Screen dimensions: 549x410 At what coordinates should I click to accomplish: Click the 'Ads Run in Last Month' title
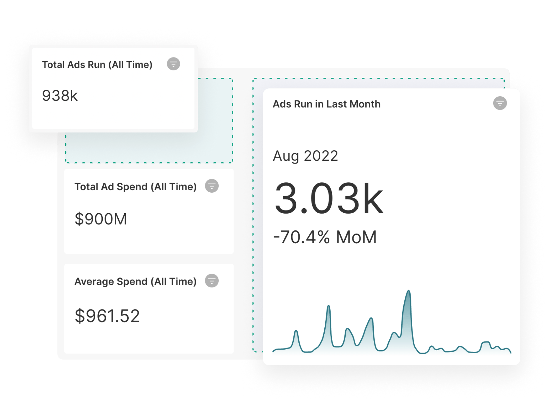click(326, 104)
